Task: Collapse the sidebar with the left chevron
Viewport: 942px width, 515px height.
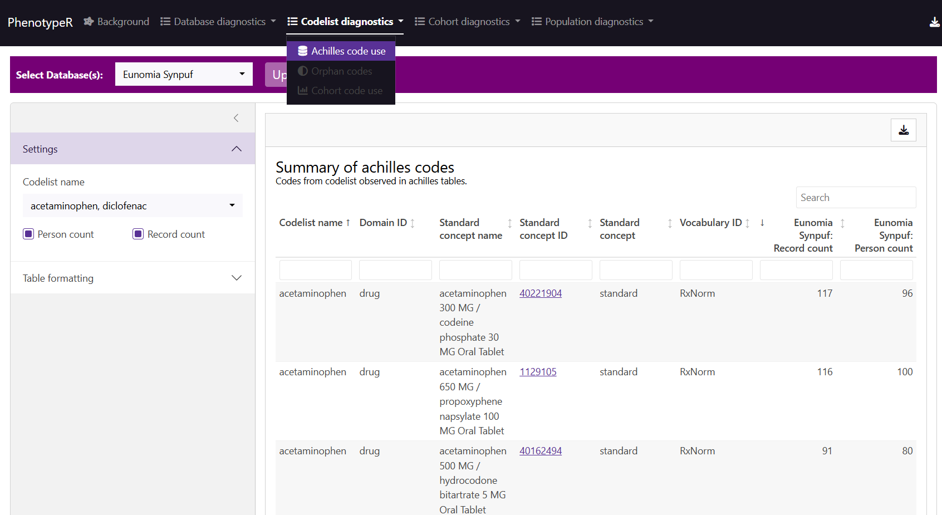Action: point(236,118)
